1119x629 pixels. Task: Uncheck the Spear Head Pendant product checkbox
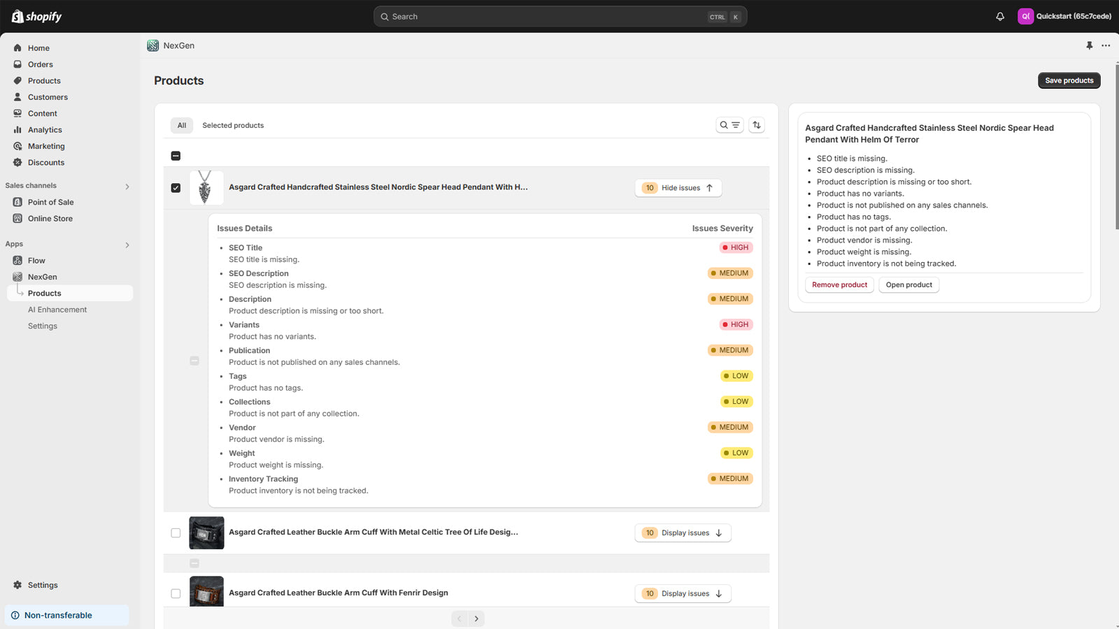point(176,187)
